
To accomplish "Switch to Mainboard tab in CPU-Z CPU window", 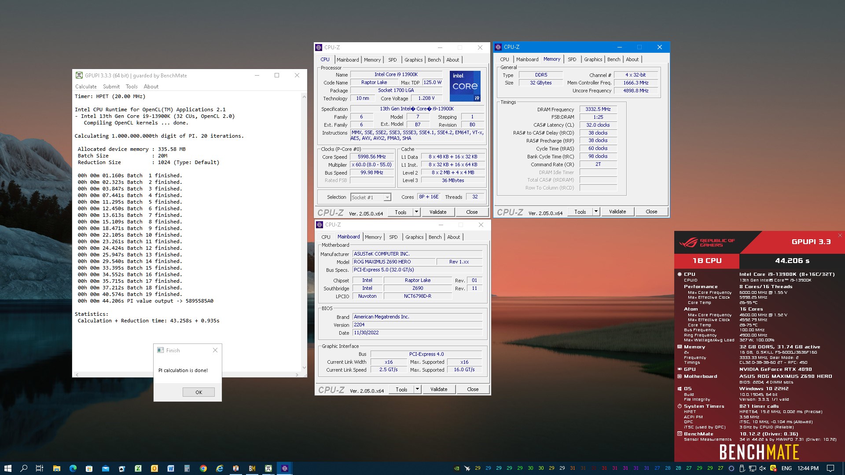I will [x=348, y=60].
